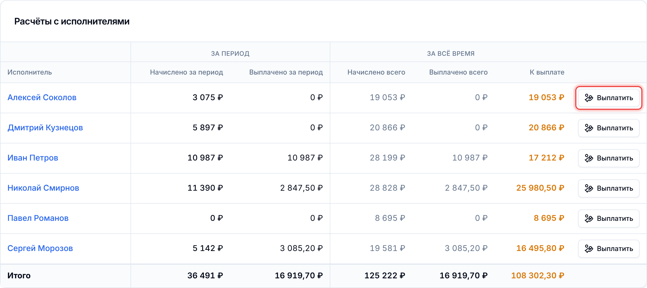The height and width of the screenshot is (288, 647).
Task: Click payout hand icon in Сергей Морозов row
Action: pyautogui.click(x=589, y=249)
